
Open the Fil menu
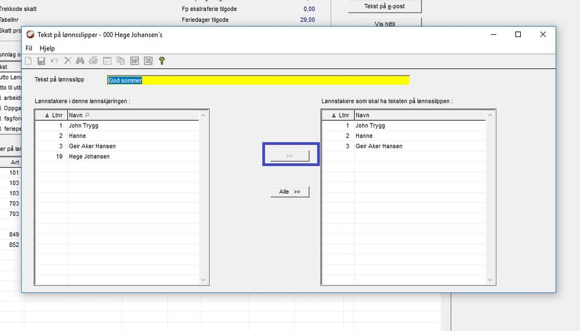coord(29,48)
